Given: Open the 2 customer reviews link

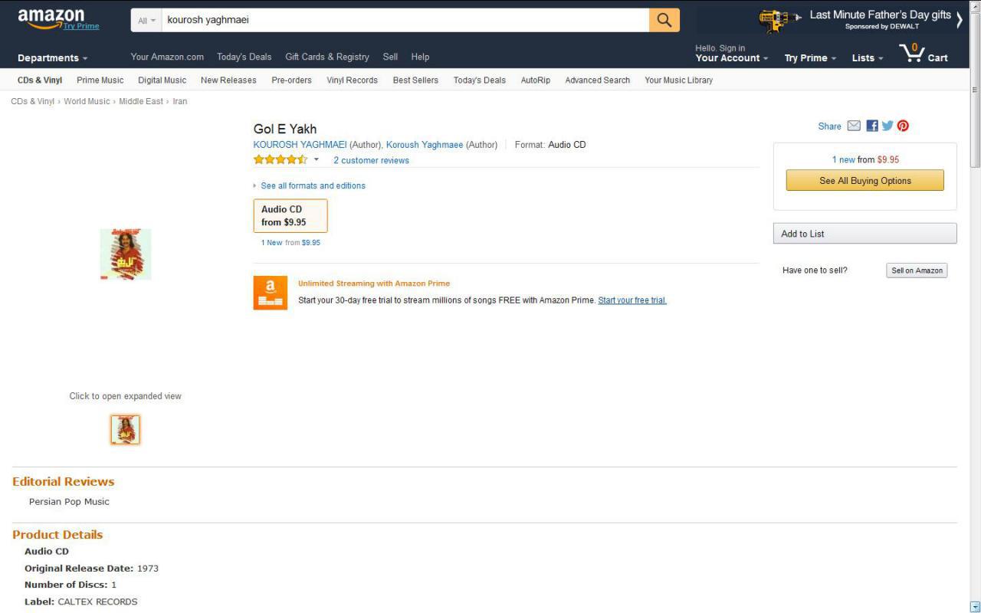Looking at the screenshot, I should pyautogui.click(x=371, y=160).
